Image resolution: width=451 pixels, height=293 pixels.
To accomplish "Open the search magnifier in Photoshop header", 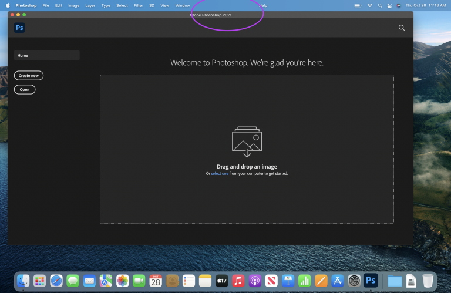I will pos(402,28).
